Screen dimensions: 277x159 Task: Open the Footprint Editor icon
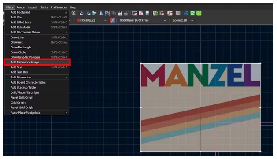pos(135,13)
